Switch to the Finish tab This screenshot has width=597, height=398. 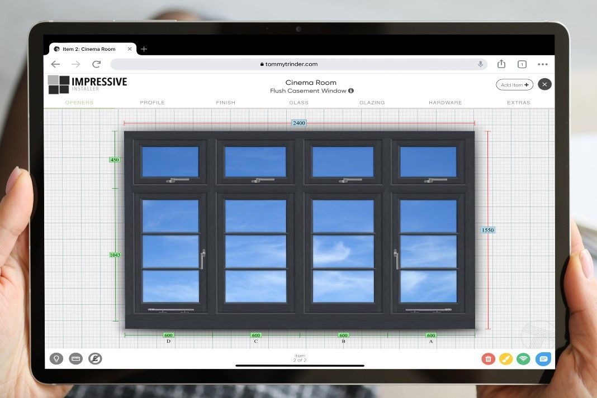[x=225, y=102]
